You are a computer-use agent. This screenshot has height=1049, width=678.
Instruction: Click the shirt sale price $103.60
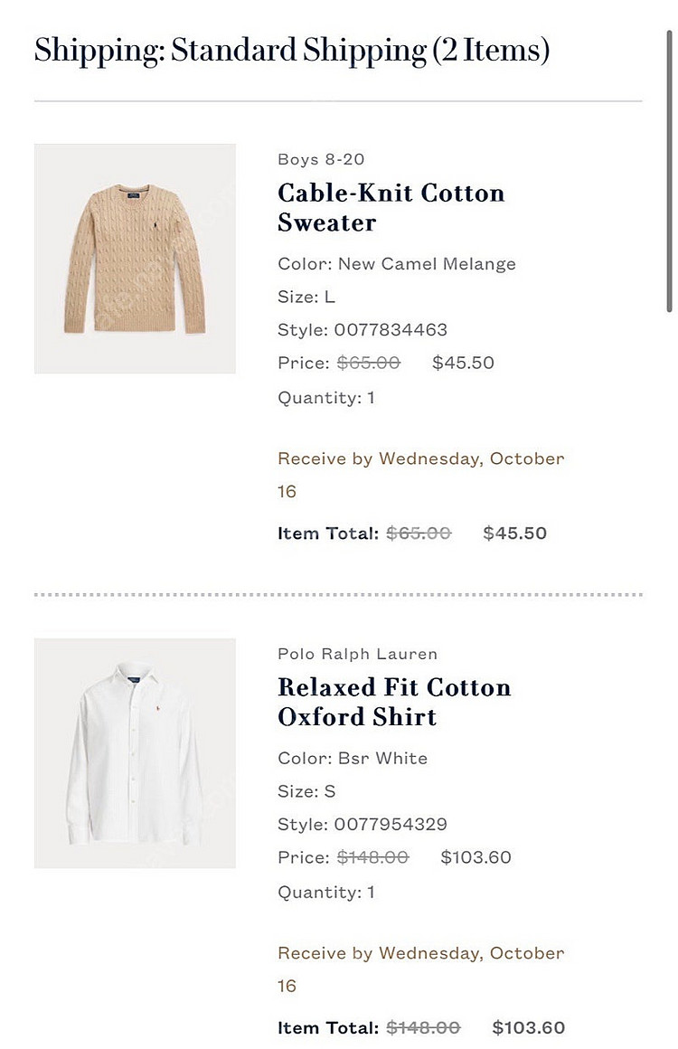pyautogui.click(x=476, y=857)
